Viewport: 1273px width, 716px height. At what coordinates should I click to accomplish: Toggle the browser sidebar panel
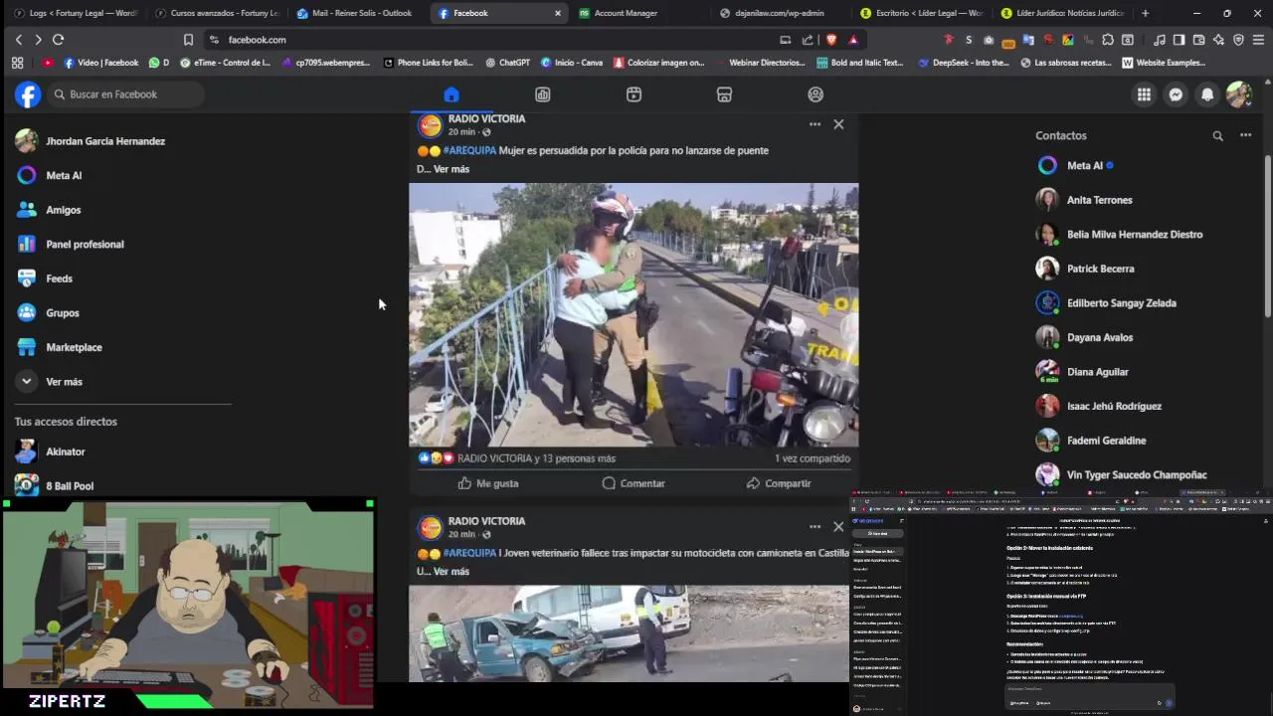(1179, 40)
